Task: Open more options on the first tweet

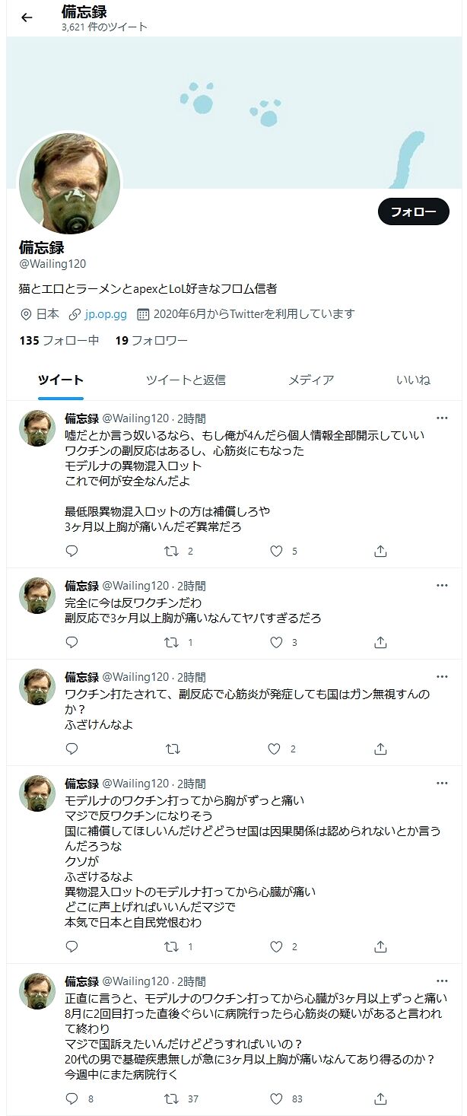Action: (x=442, y=418)
